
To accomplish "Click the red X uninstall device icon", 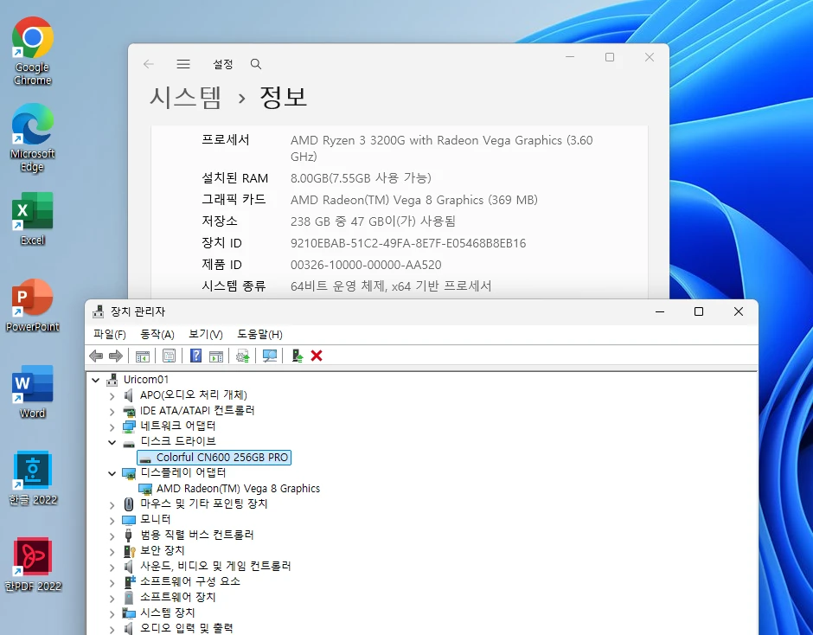I will (x=317, y=356).
